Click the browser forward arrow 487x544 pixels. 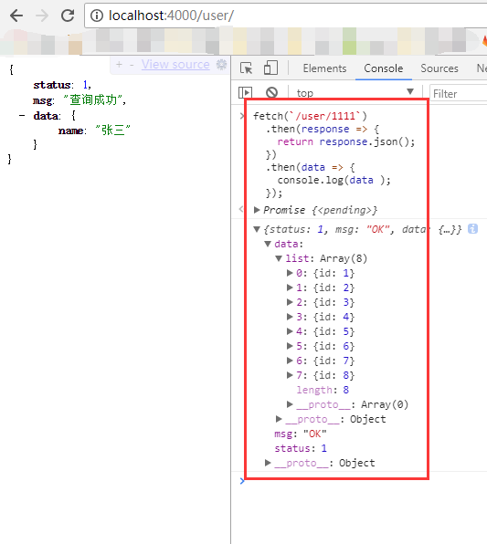tap(42, 16)
